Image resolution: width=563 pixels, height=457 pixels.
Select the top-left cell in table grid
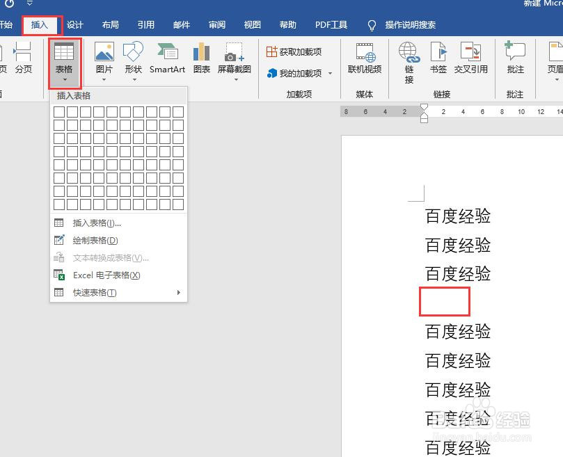click(59, 112)
